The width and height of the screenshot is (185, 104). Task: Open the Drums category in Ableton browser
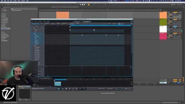[x=4, y=16]
